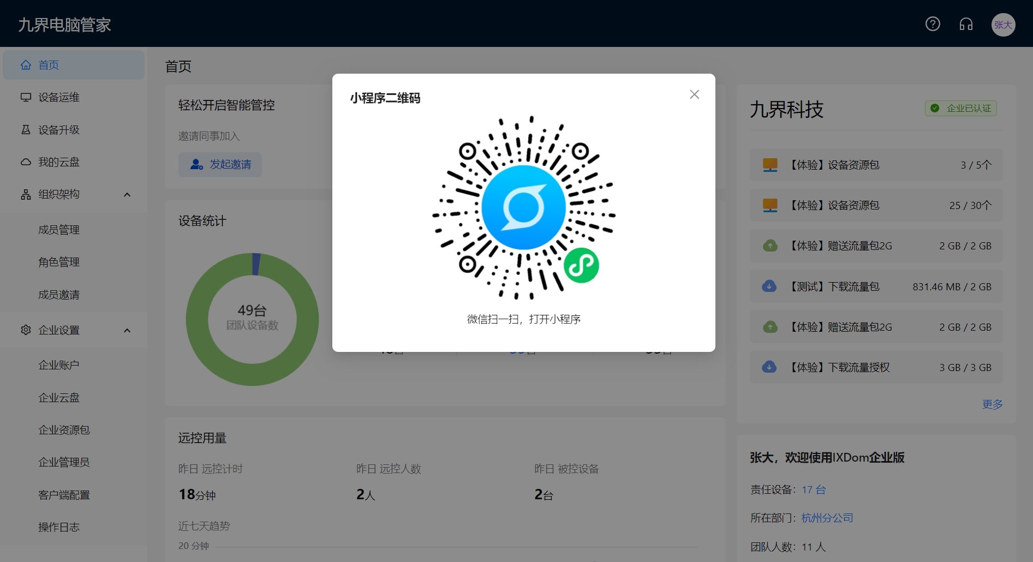The height and width of the screenshot is (562, 1033).
Task: Open 我的云盘 menu item
Action: [x=74, y=162]
